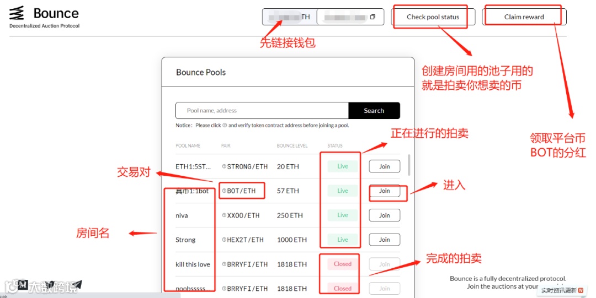Click the info icon beside HEX2T/ETH
This screenshot has height=298, width=596.
click(x=224, y=240)
